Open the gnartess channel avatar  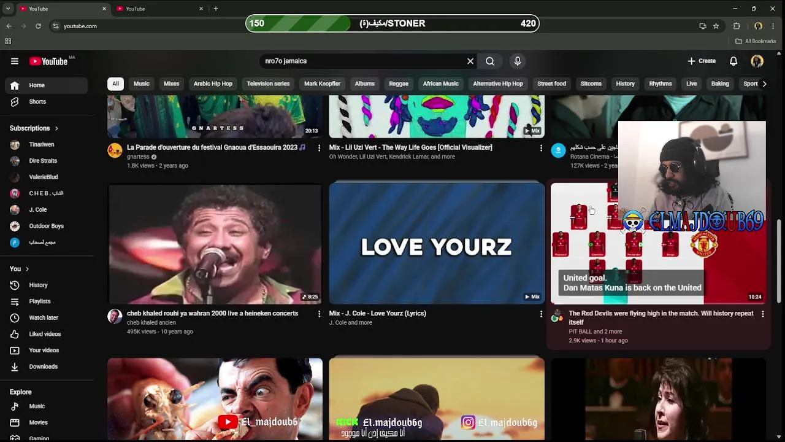click(115, 150)
